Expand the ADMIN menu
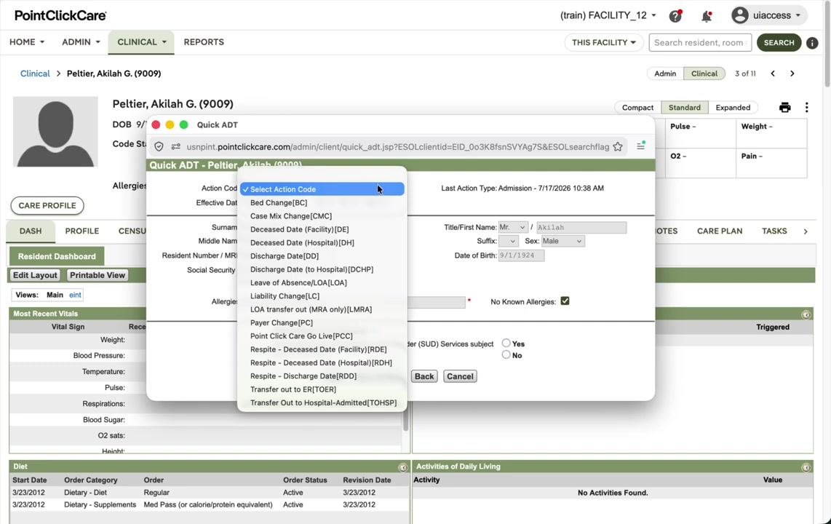 click(81, 42)
